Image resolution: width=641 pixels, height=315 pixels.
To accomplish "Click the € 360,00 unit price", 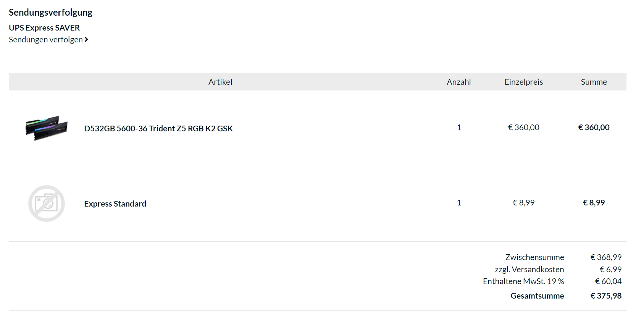I will coord(523,128).
